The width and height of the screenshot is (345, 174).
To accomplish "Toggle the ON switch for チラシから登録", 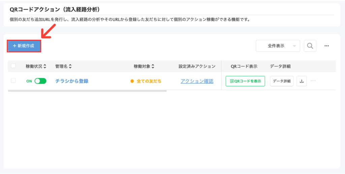I will coord(40,81).
